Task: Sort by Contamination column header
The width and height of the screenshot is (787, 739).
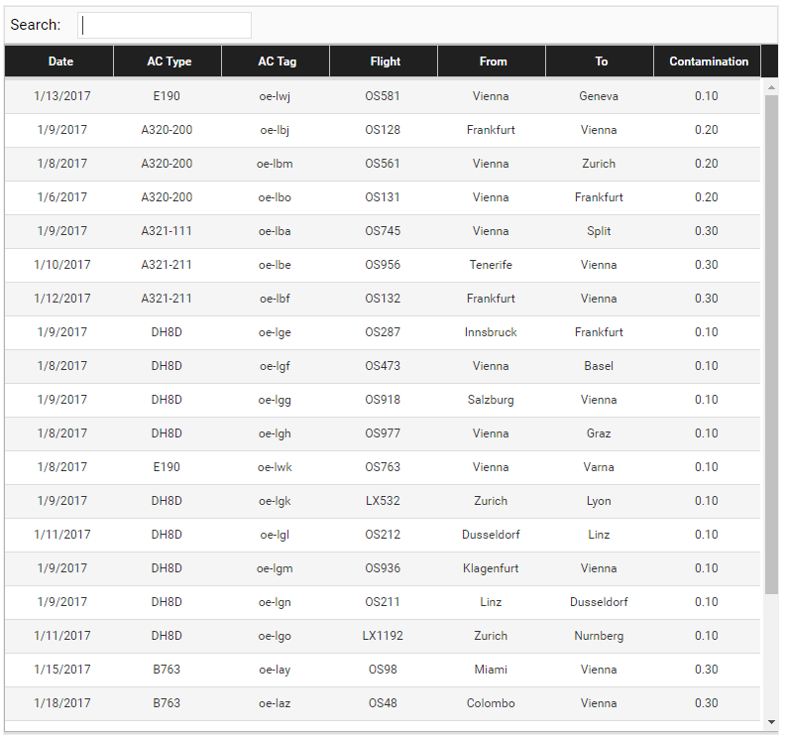Action: click(708, 62)
